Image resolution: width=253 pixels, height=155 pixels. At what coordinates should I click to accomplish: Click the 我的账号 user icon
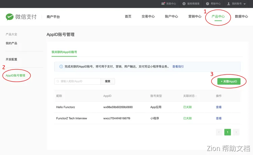pyautogui.click(x=229, y=4)
